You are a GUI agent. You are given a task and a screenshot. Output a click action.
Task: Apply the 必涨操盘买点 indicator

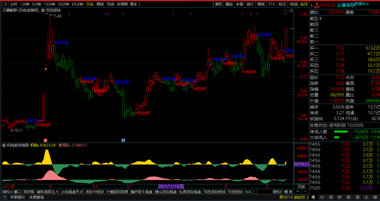pyautogui.click(x=72, y=192)
